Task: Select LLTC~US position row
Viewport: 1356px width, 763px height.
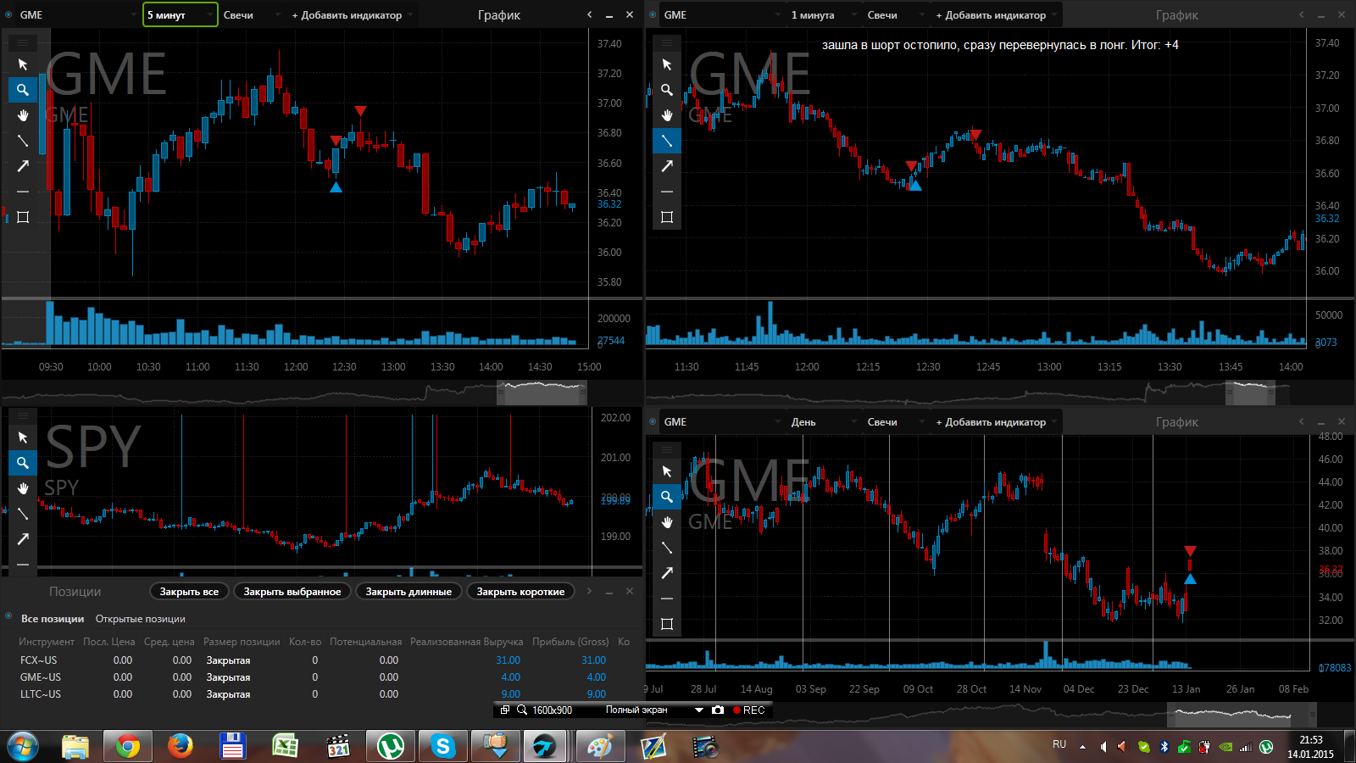Action: [x=322, y=693]
